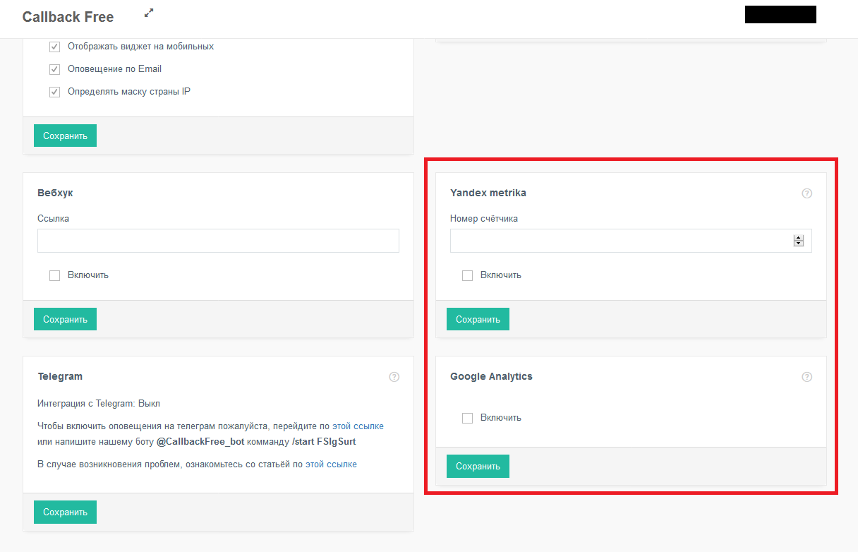
Task: Open the Telegram help question icon
Action: click(394, 377)
